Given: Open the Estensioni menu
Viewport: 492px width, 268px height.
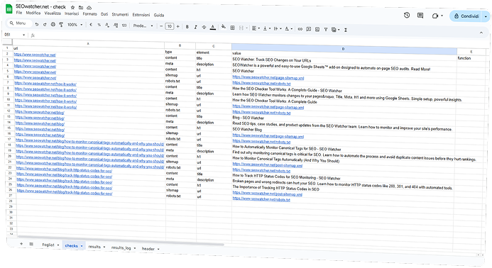Looking at the screenshot, I should pos(141,15).
